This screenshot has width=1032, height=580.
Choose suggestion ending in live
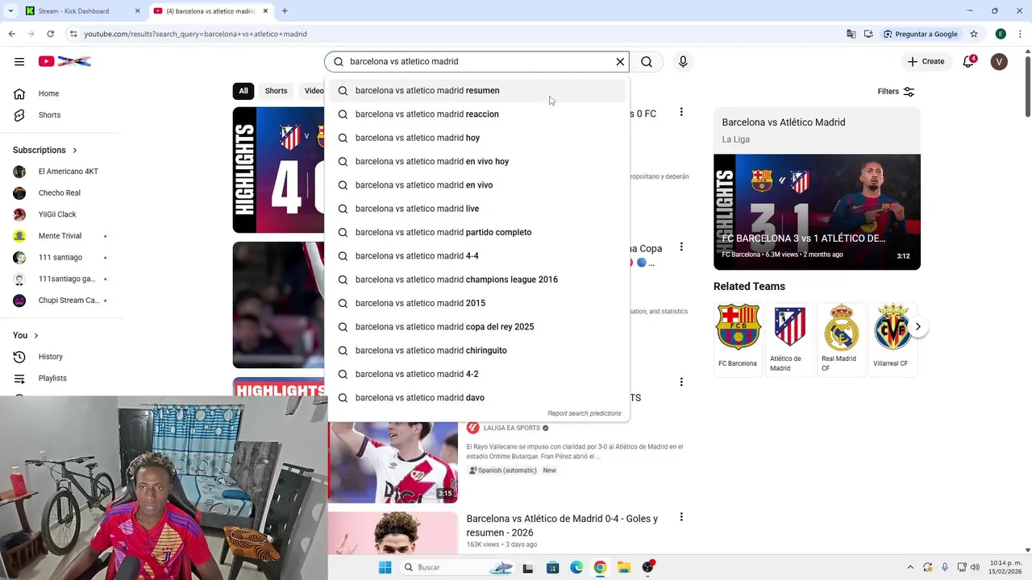pyautogui.click(x=477, y=209)
